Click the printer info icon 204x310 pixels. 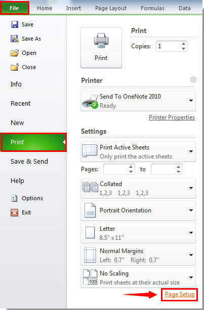click(193, 80)
